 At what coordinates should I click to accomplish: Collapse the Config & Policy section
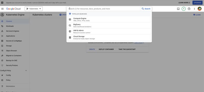point(26,71)
